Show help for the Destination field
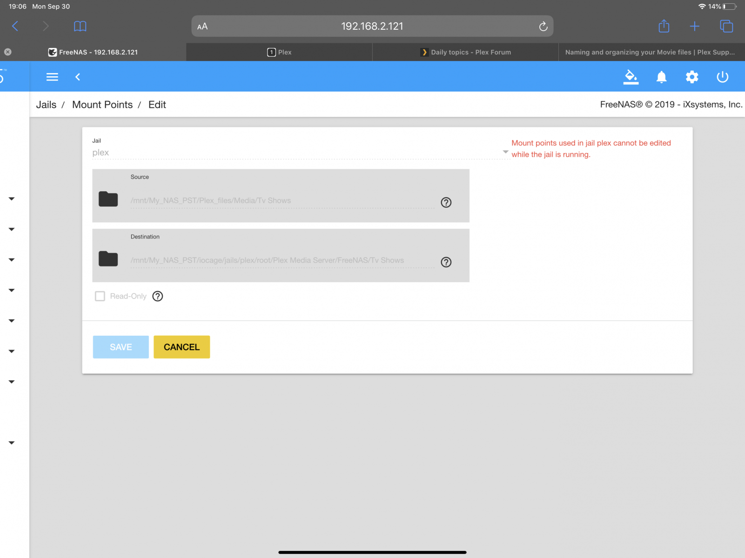The height and width of the screenshot is (558, 745). click(x=446, y=262)
